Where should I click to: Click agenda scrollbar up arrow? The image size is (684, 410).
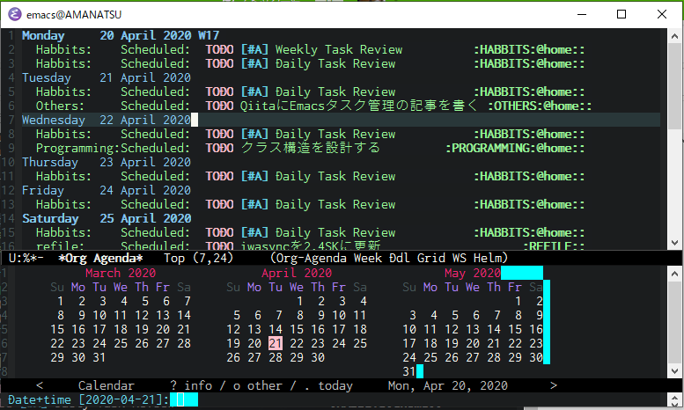click(675, 36)
